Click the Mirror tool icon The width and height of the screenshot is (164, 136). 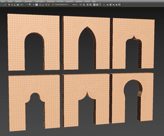click(x=81, y=5)
